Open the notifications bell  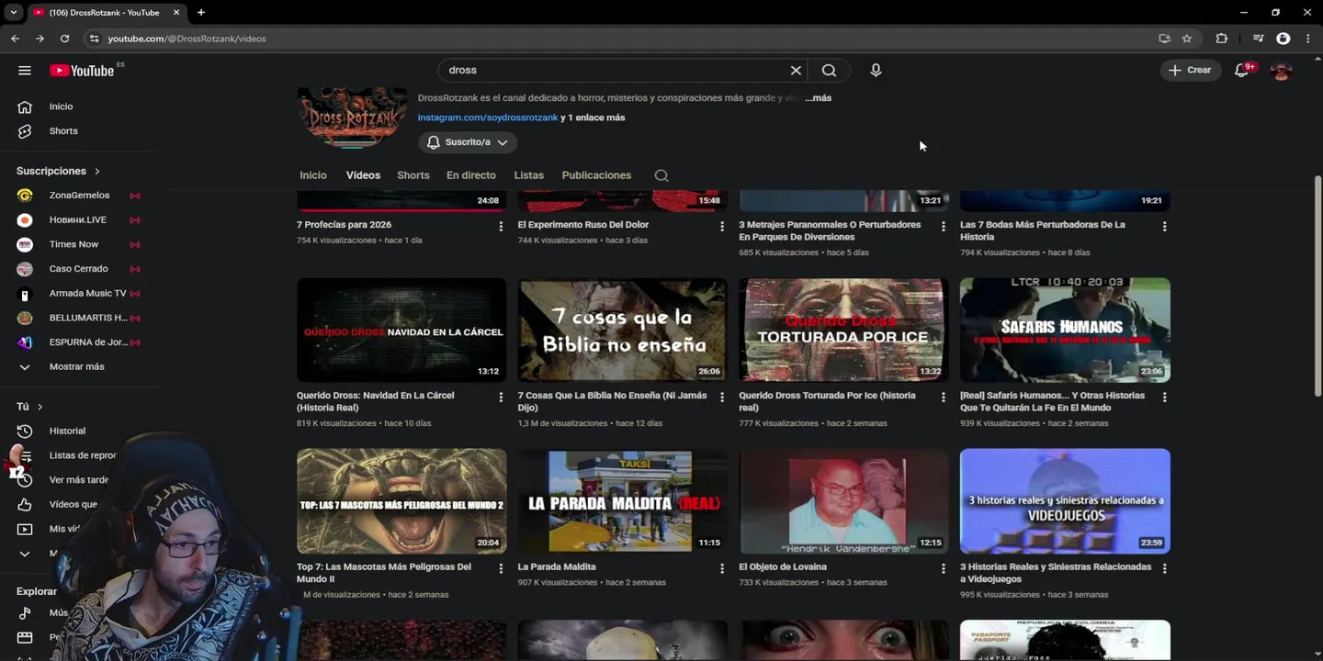(1241, 70)
